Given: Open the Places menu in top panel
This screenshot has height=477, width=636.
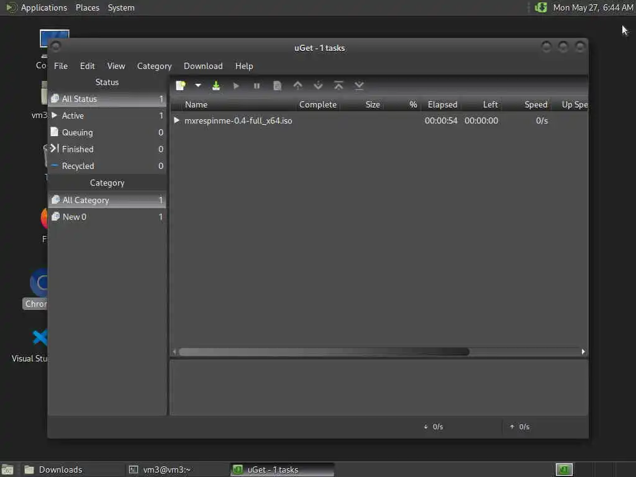Looking at the screenshot, I should (87, 7).
